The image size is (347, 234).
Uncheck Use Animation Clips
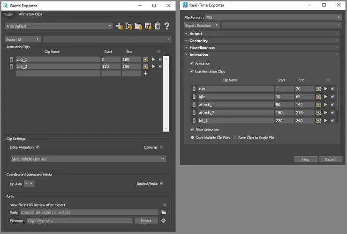click(192, 72)
